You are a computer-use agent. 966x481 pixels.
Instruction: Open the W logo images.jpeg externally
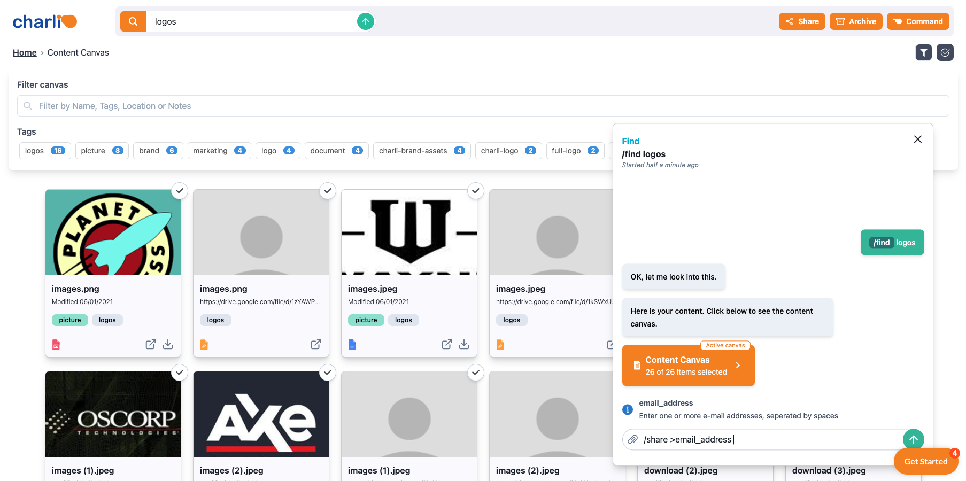coord(447,344)
